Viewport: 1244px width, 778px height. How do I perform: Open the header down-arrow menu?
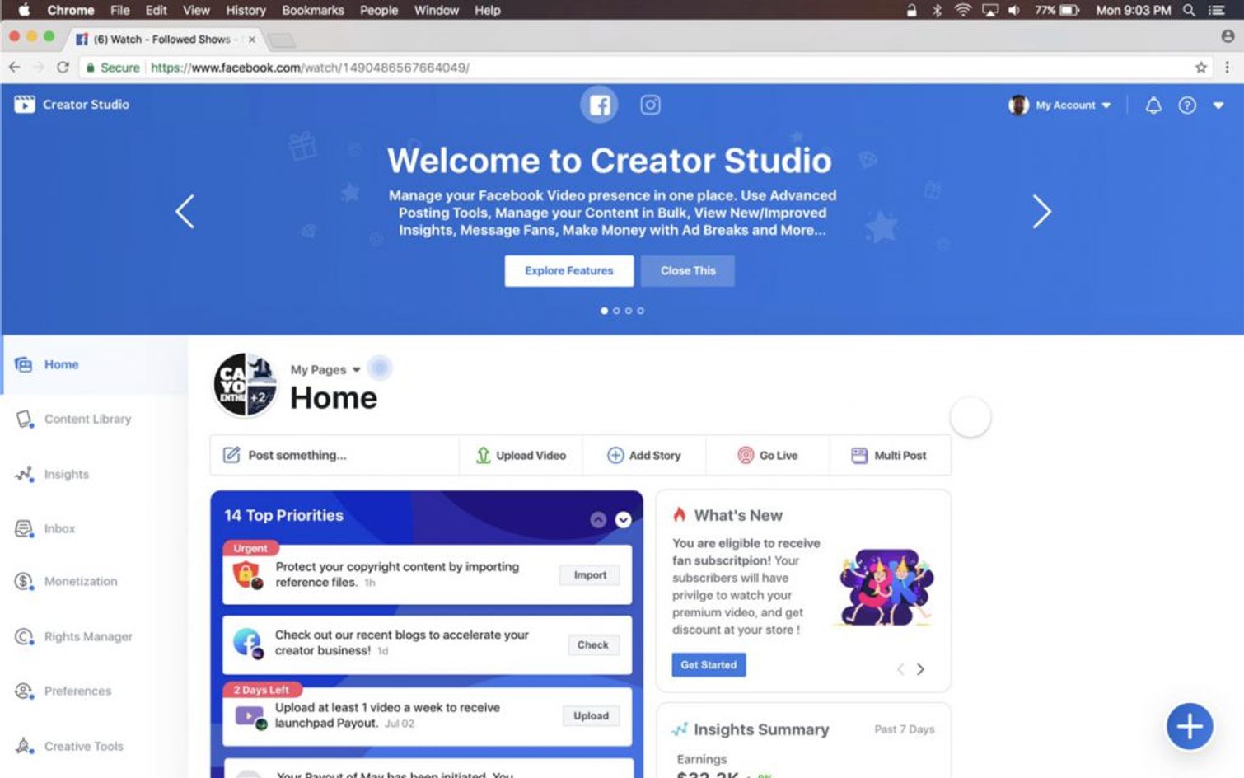[x=1218, y=105]
